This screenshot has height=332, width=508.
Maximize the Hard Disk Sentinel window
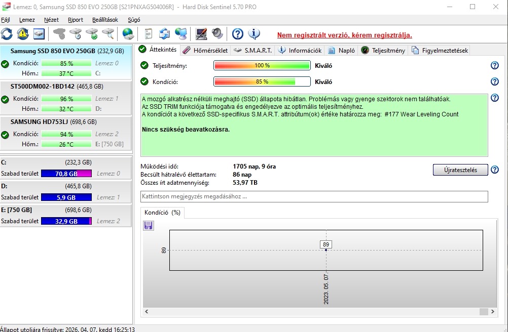(473, 7)
